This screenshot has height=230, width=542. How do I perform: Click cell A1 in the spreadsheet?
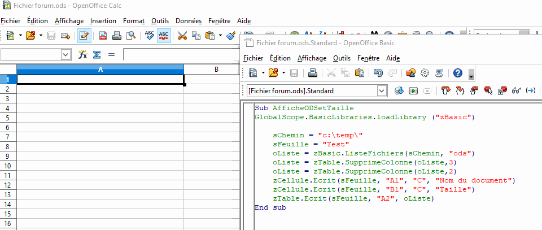click(100, 80)
